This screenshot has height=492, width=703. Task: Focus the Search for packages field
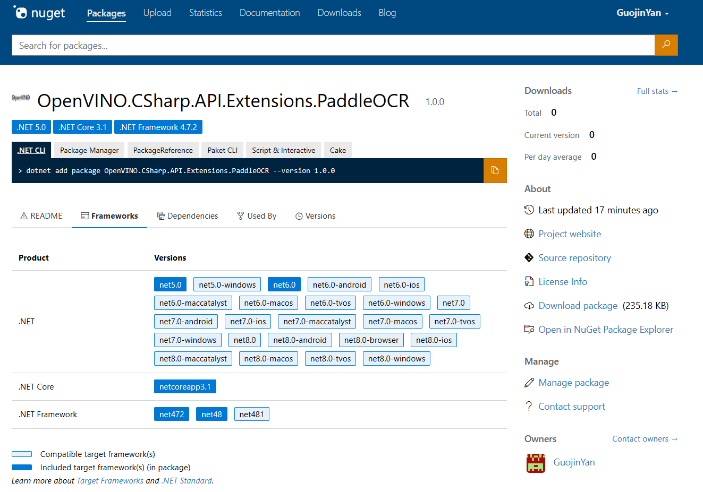point(333,46)
